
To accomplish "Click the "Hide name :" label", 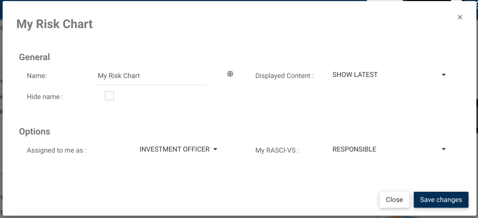I will (45, 97).
